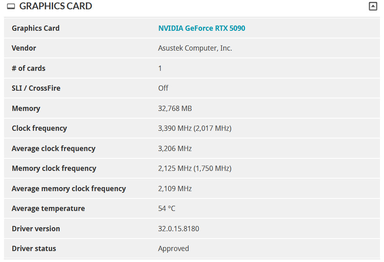The height and width of the screenshot is (262, 384).
Task: Select the 2,125 MHz (1,750 MHz) value
Action: click(194, 168)
